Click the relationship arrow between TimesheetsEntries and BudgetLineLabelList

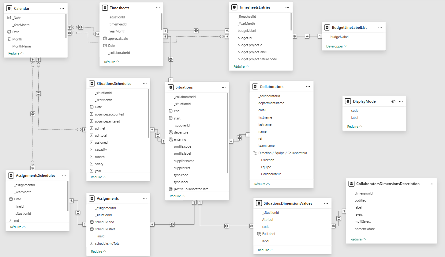coord(307,36)
